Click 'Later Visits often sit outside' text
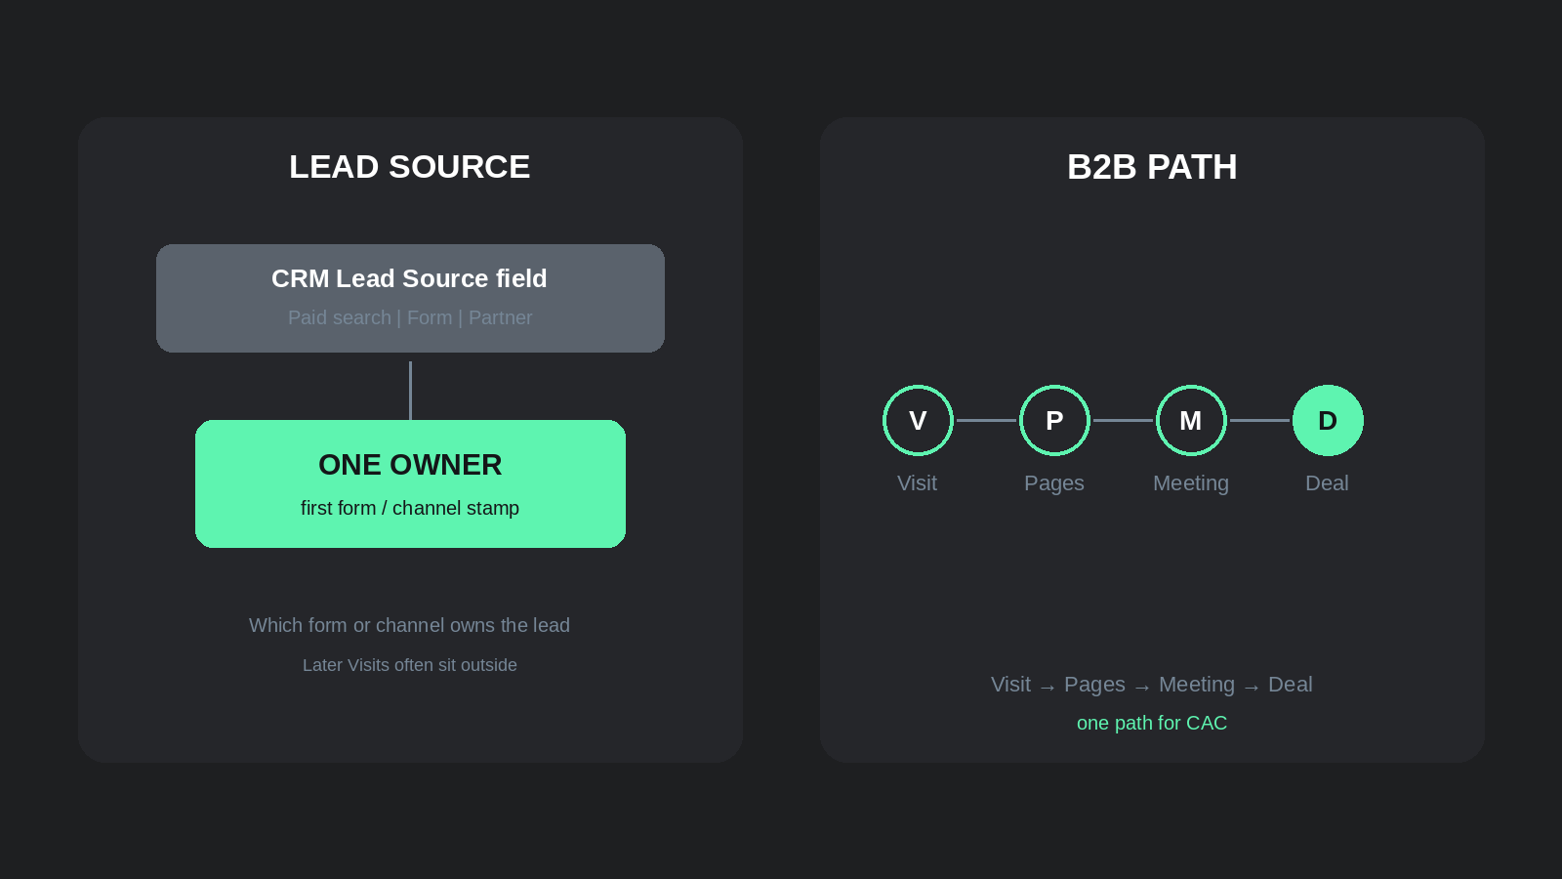Image resolution: width=1562 pixels, height=879 pixels. [410, 665]
